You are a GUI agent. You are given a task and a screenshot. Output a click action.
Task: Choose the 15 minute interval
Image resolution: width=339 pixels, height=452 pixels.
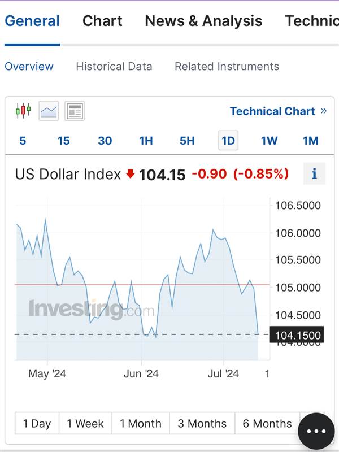click(x=64, y=141)
